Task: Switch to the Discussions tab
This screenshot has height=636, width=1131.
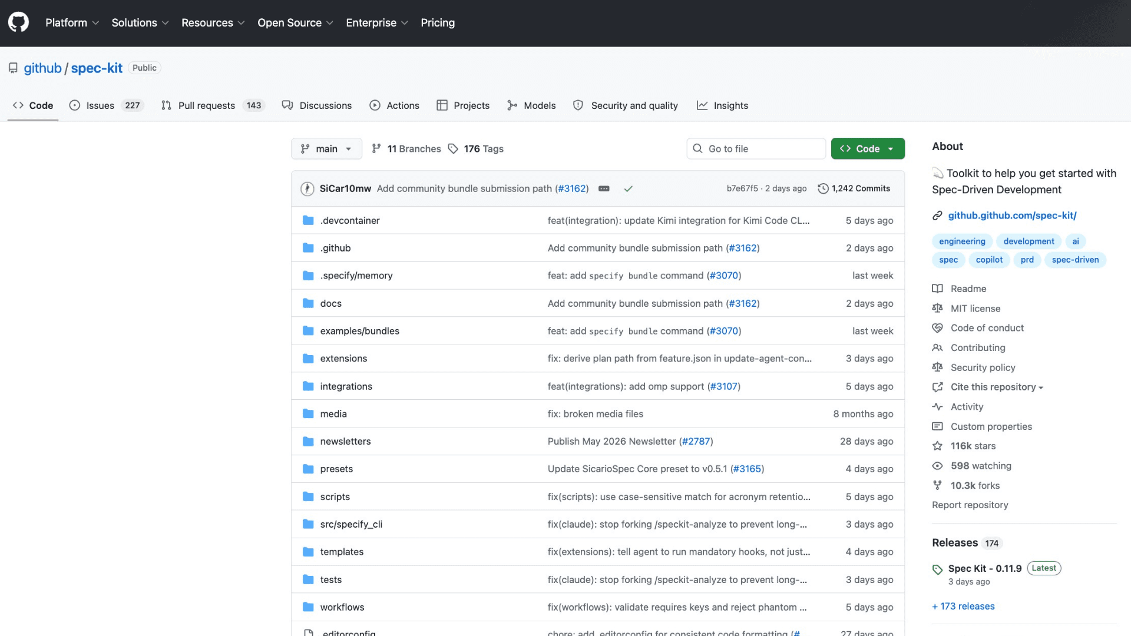Action: click(317, 105)
